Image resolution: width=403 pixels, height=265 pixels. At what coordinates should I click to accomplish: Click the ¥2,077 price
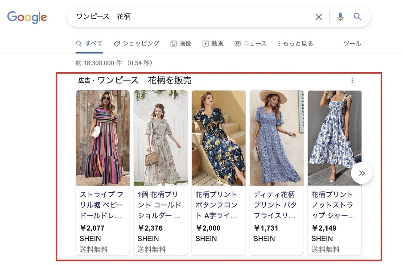pos(92,228)
